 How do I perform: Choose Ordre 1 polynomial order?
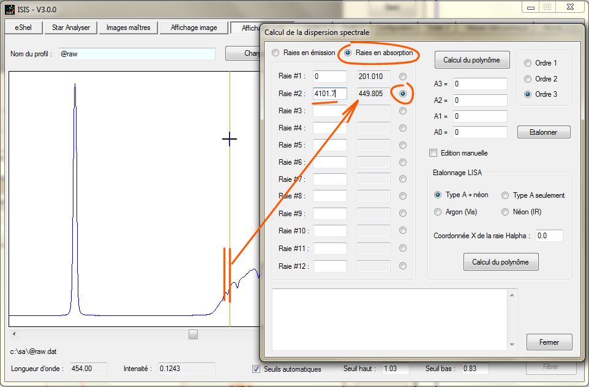pos(528,63)
